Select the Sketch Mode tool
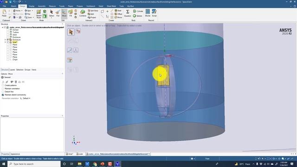This screenshot has height=167, width=297. click(39, 14)
